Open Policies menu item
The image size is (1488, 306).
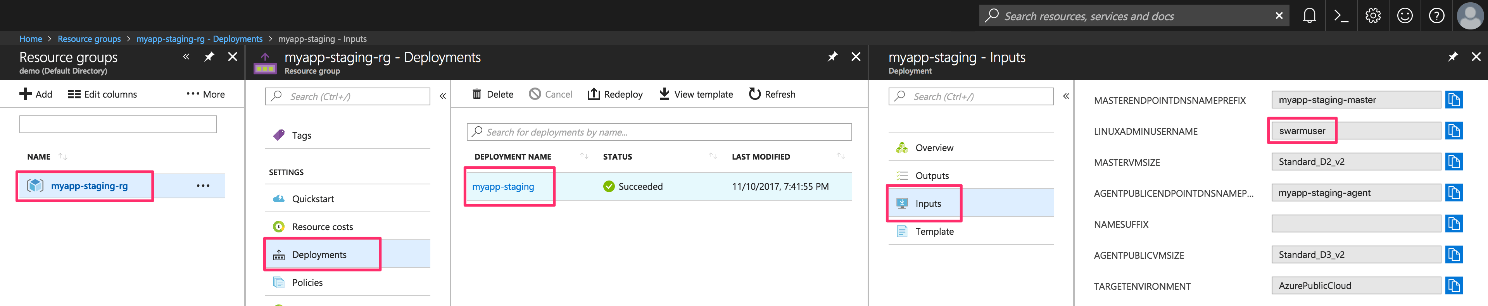[347, 282]
